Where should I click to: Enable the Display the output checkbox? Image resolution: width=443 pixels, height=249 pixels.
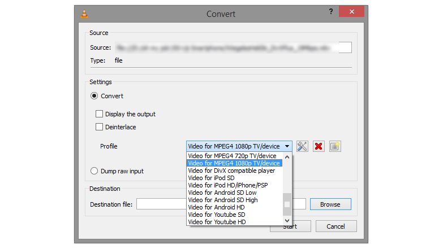click(x=100, y=114)
